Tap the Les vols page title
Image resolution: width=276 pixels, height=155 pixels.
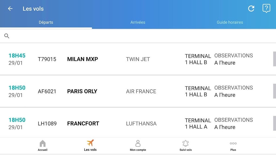pyautogui.click(x=33, y=9)
